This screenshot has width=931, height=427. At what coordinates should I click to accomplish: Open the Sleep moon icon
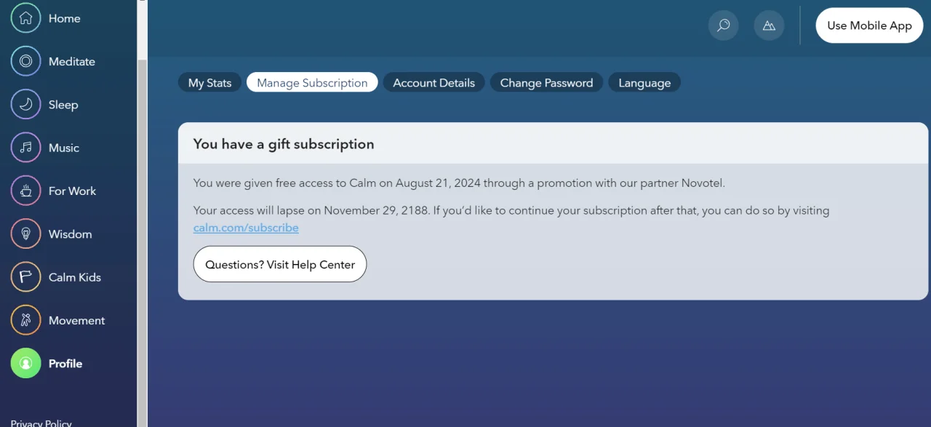pyautogui.click(x=25, y=105)
